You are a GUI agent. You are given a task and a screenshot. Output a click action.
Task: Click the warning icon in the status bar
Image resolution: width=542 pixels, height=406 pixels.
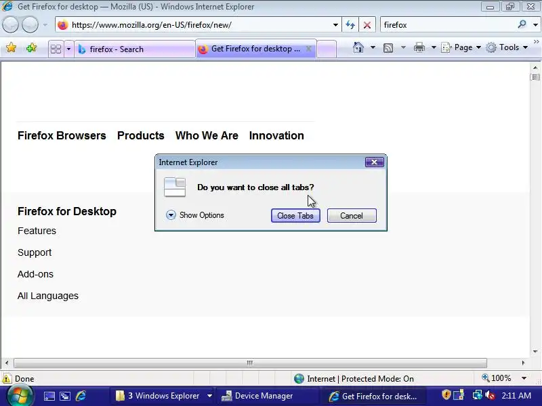[x=7, y=378]
